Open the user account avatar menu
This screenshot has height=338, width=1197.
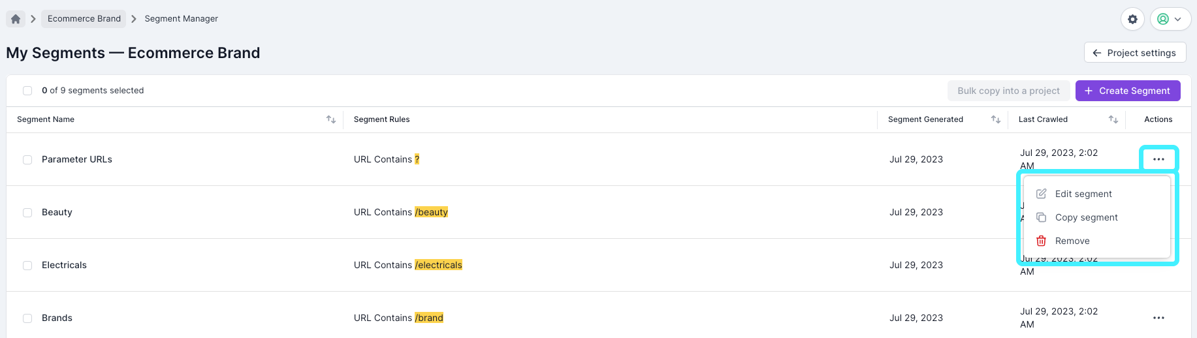coord(1169,20)
